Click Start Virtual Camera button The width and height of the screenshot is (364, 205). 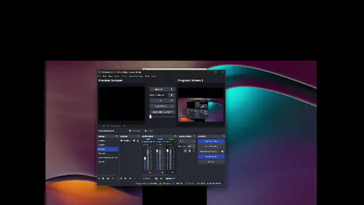[209, 151]
